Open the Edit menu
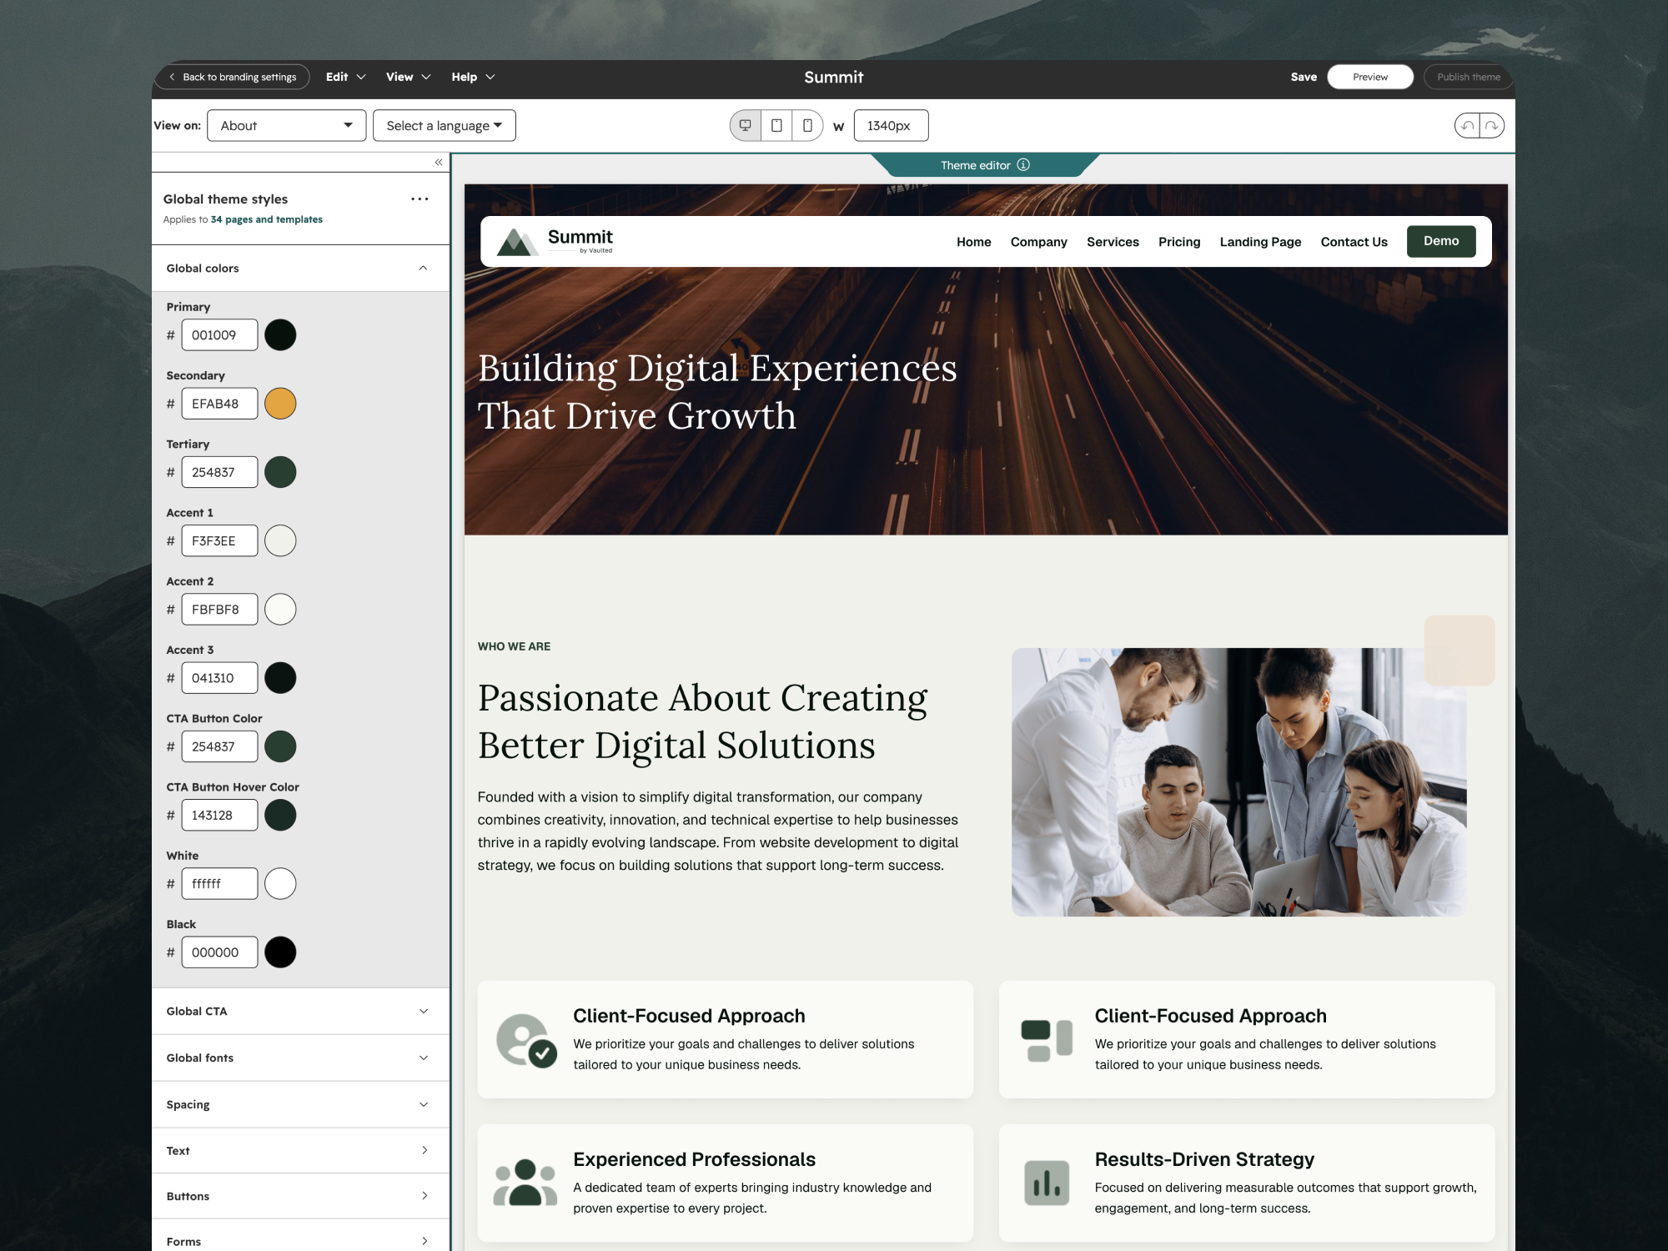 [345, 77]
